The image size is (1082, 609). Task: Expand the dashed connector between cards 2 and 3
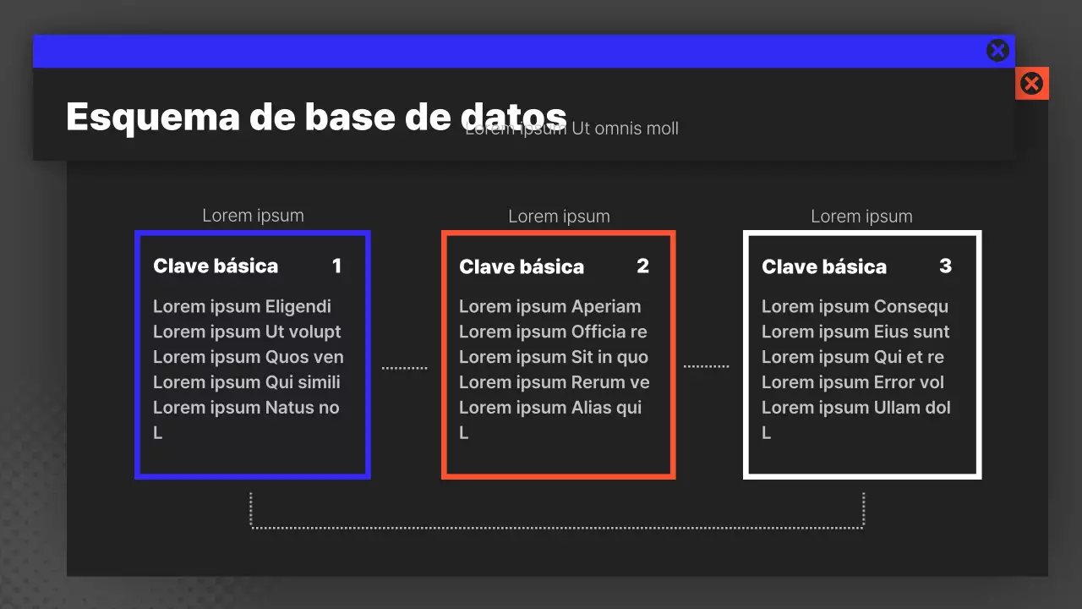point(708,365)
